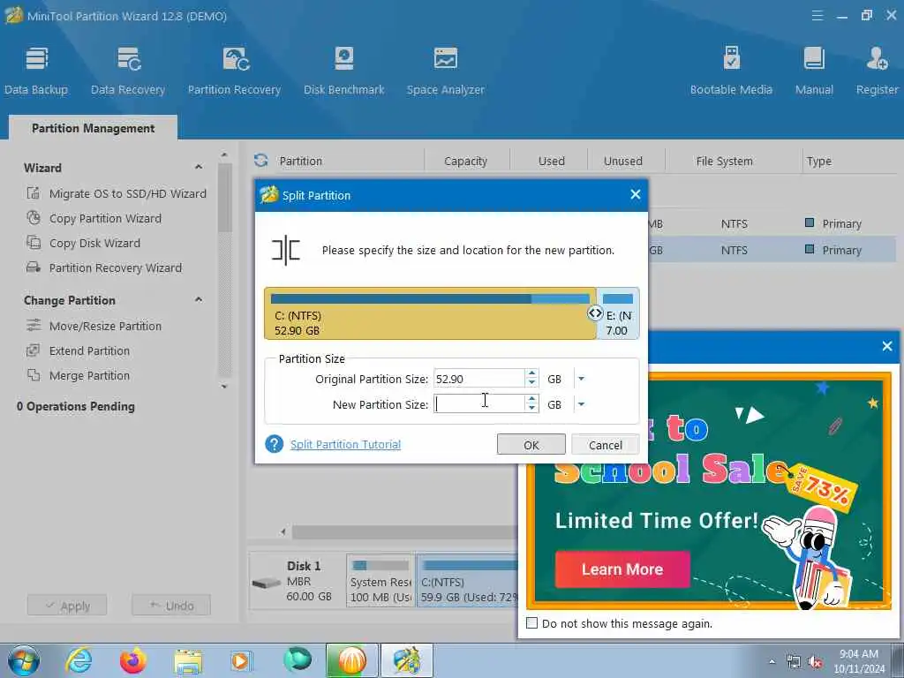Click the Undo button
Image resolution: width=904 pixels, height=678 pixels.
coord(171,606)
